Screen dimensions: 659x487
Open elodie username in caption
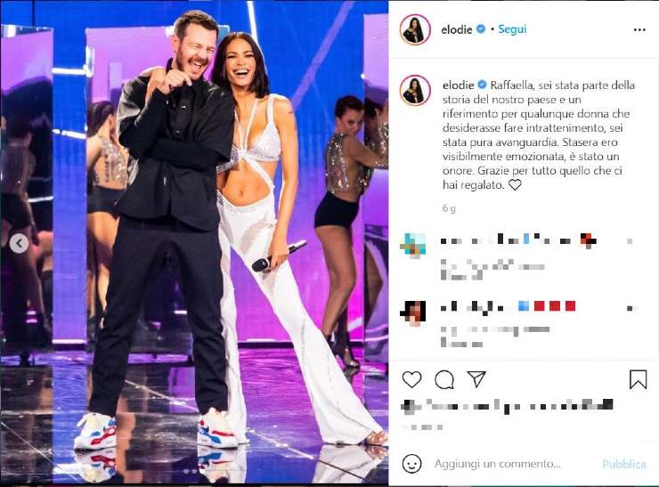point(458,85)
